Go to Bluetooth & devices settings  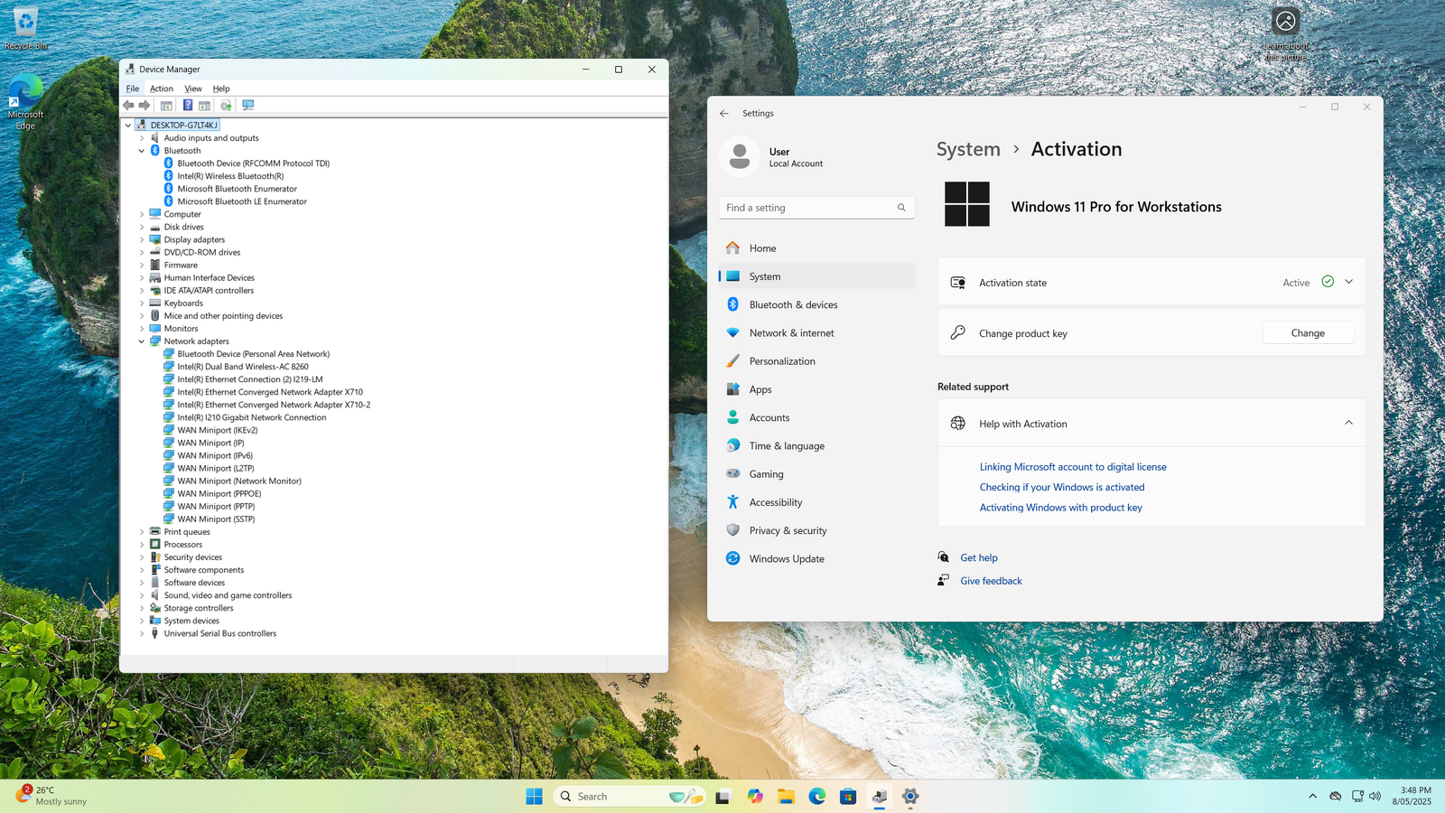[x=817, y=305]
